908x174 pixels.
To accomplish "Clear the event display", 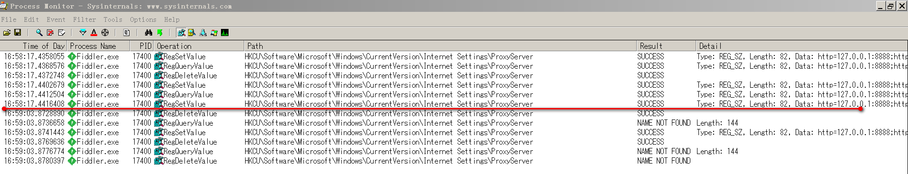I will (62, 33).
